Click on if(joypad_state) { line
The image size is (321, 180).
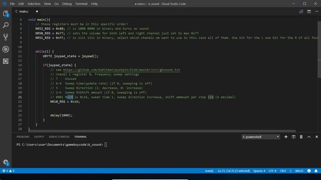[x=59, y=65]
